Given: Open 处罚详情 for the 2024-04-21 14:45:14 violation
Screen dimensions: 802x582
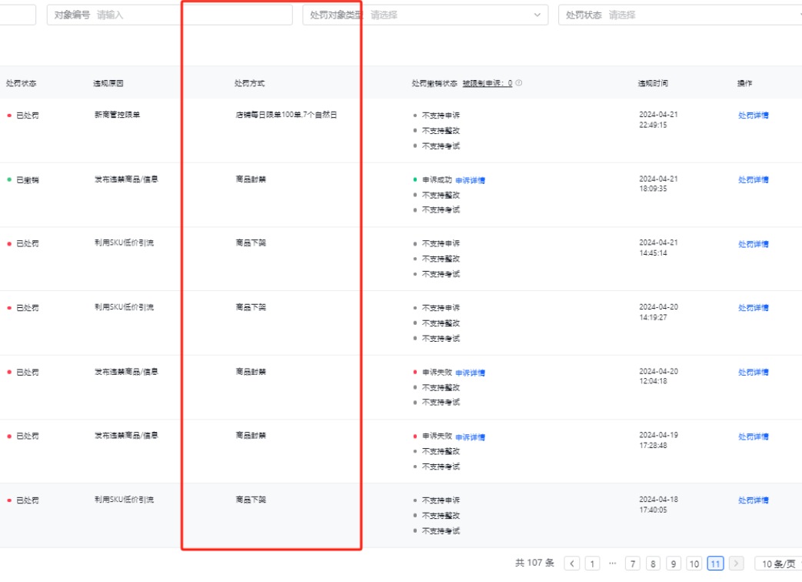Looking at the screenshot, I should [754, 244].
